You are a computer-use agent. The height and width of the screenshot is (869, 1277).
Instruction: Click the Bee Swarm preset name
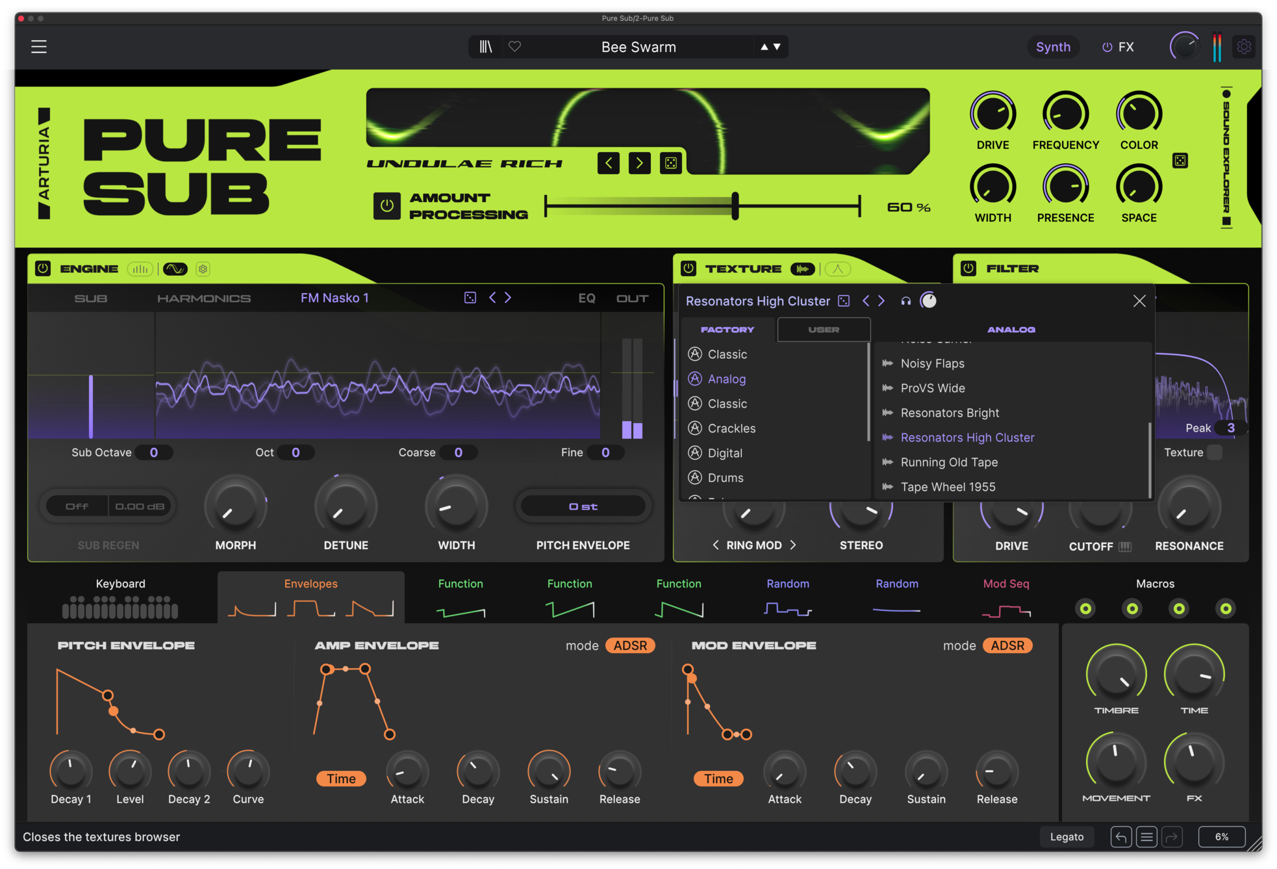point(638,47)
